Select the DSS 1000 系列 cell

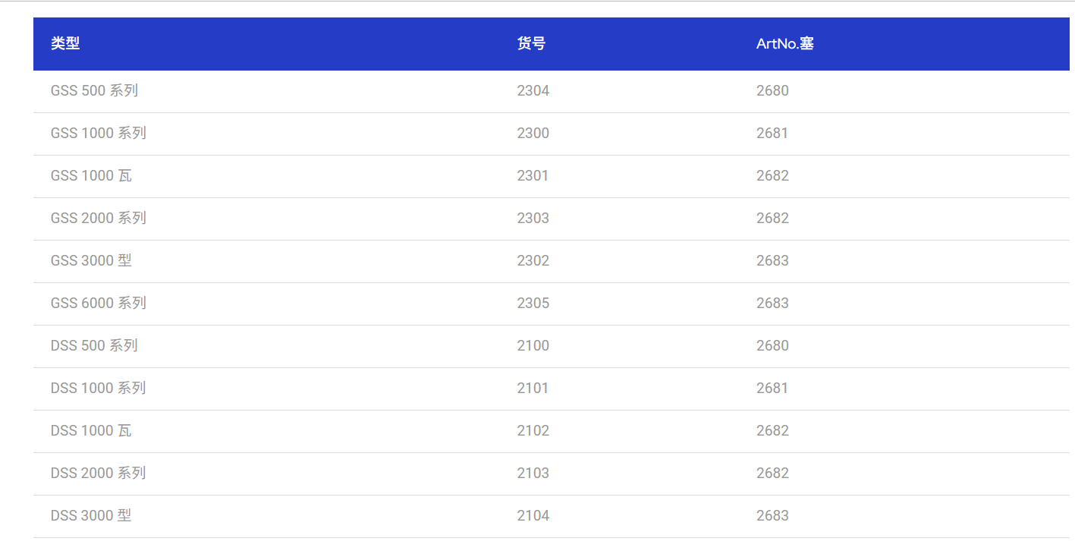(x=98, y=389)
